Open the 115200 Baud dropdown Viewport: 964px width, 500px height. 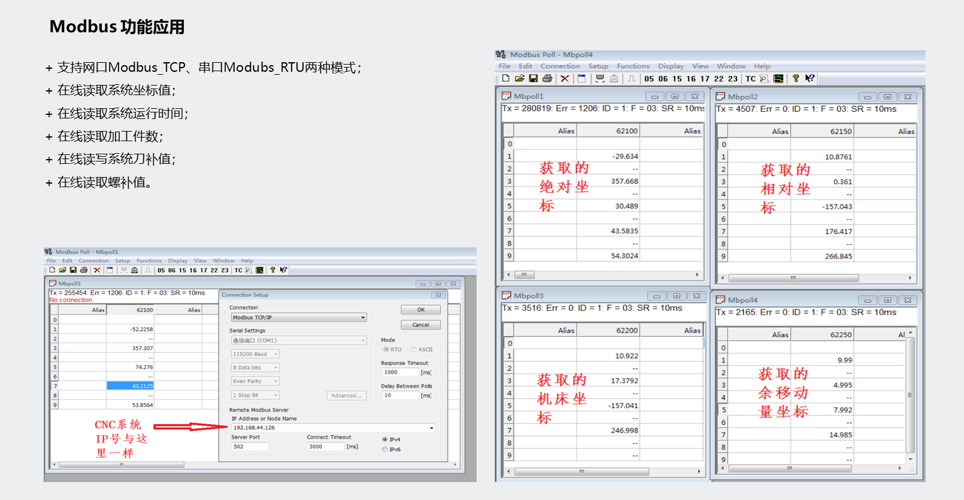click(x=275, y=354)
